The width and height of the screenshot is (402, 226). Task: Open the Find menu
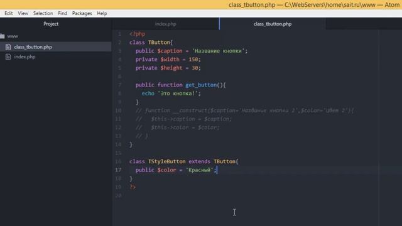[x=63, y=13]
